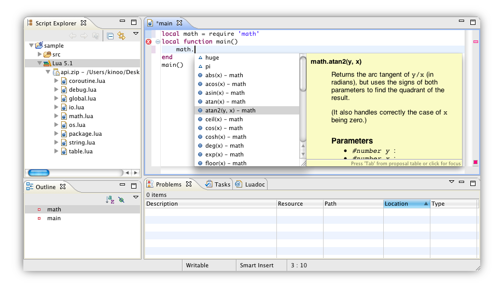Click the proposal list scrollbar thumb

pyautogui.click(x=303, y=74)
